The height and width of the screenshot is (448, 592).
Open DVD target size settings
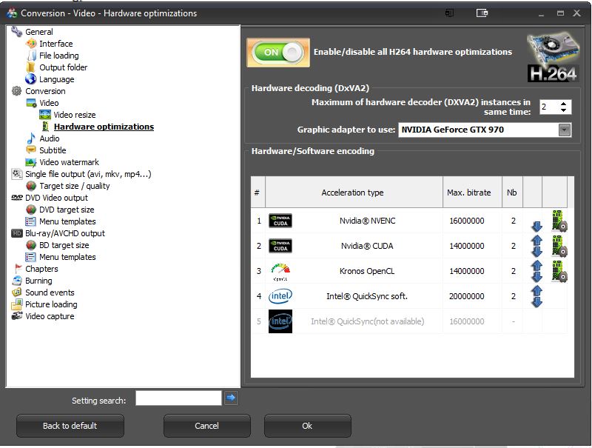(x=67, y=210)
